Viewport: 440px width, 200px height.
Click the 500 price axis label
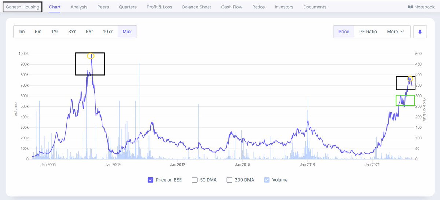pyautogui.click(x=418, y=54)
